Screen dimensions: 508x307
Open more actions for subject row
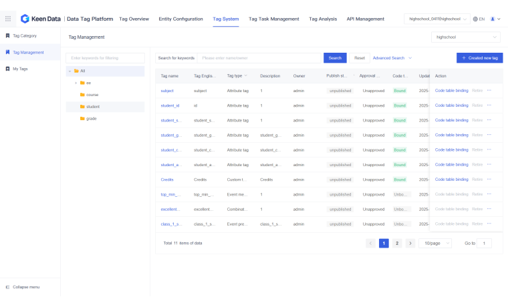[x=489, y=90]
